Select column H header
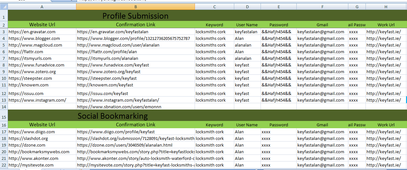Screen dimensions: 407x170 386,7
